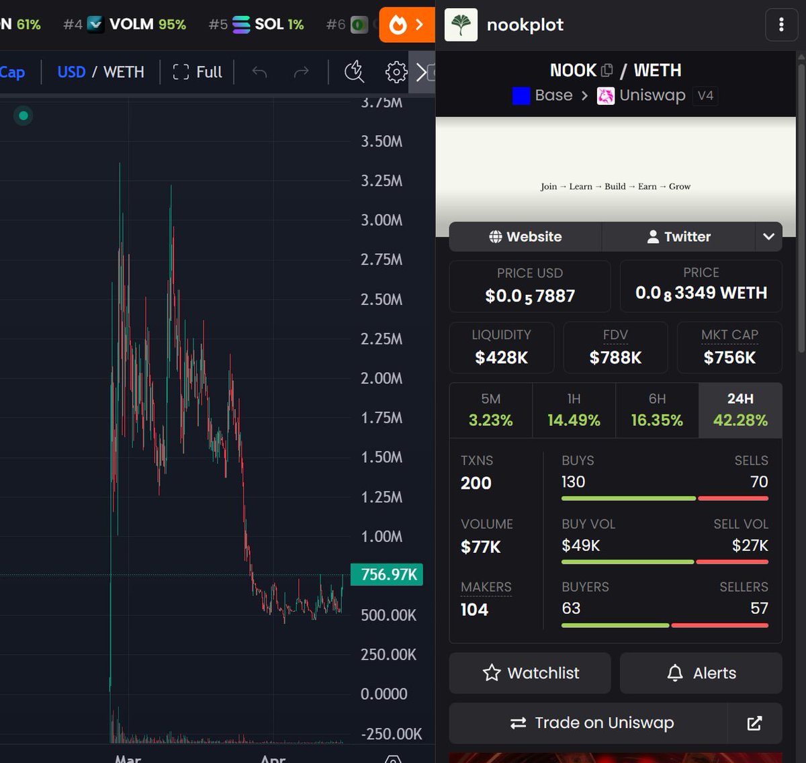806x763 pixels.
Task: Open the trending fire icon button
Action: tap(407, 25)
